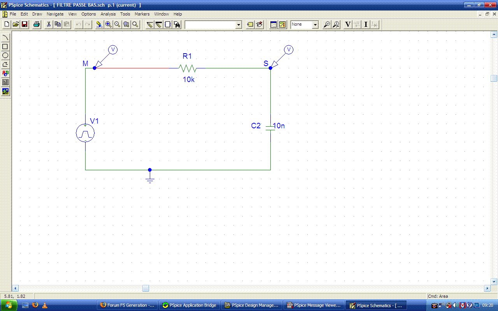The height and width of the screenshot is (311, 498).
Task: Open the Navigate menu
Action: click(x=55, y=14)
